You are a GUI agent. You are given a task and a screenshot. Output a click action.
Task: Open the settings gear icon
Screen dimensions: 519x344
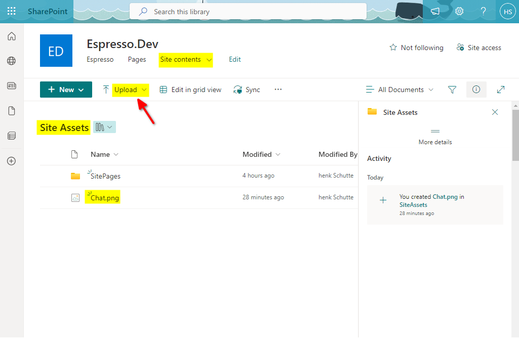[x=459, y=11]
